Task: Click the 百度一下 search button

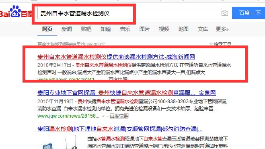Action: click(249, 13)
